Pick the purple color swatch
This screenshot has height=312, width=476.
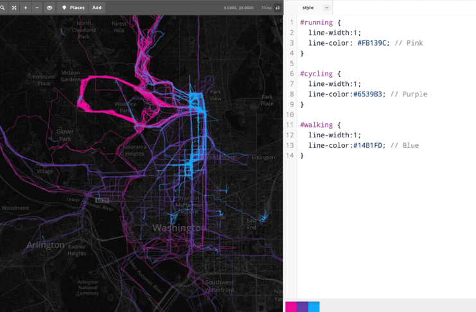[x=303, y=307]
